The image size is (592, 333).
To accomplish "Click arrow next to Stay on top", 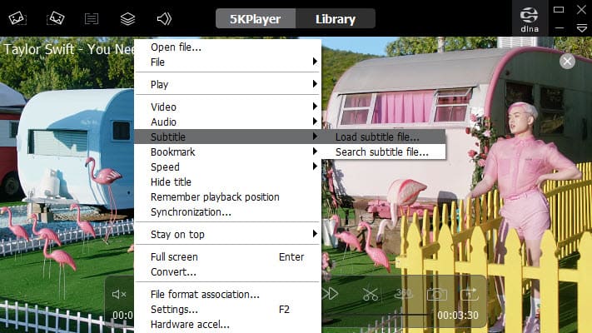I will (x=315, y=234).
